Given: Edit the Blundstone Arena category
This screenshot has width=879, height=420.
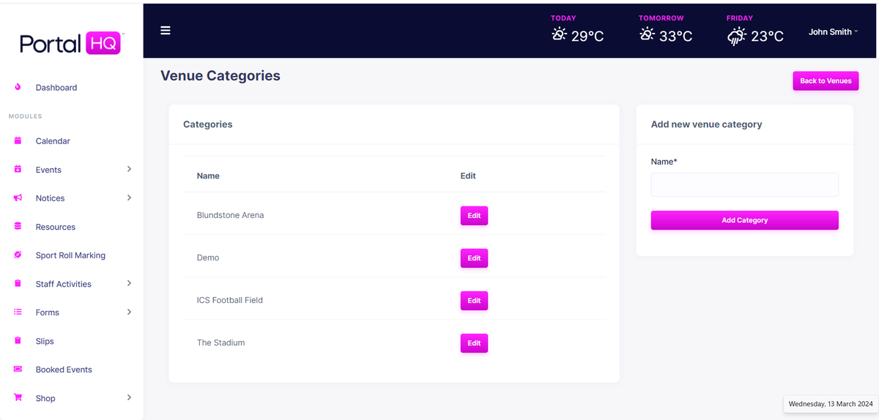Looking at the screenshot, I should point(474,216).
